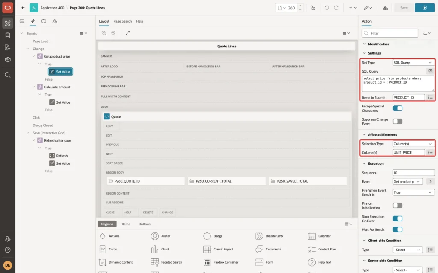The image size is (438, 273).
Task: Open the Application 400 app icon
Action: [x=34, y=8]
